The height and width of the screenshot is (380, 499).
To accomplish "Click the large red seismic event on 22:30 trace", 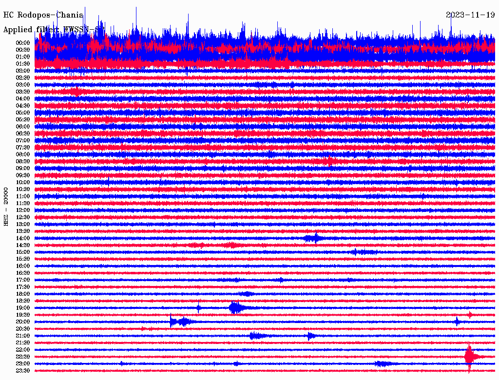I will coord(470,357).
